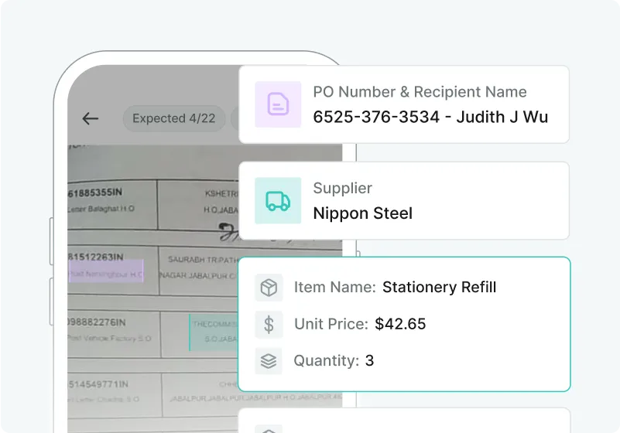Select unit price value $42.65

pyautogui.click(x=400, y=324)
